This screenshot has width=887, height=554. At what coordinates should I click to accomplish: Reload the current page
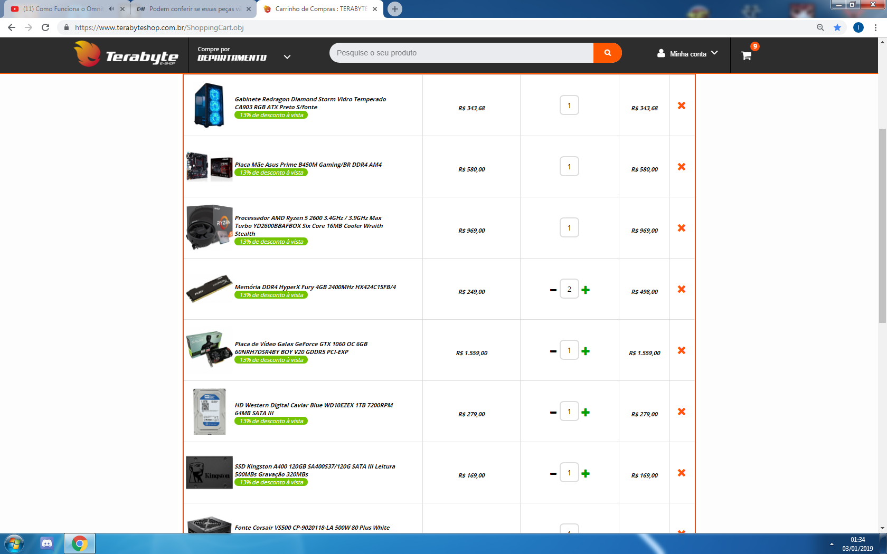(45, 27)
